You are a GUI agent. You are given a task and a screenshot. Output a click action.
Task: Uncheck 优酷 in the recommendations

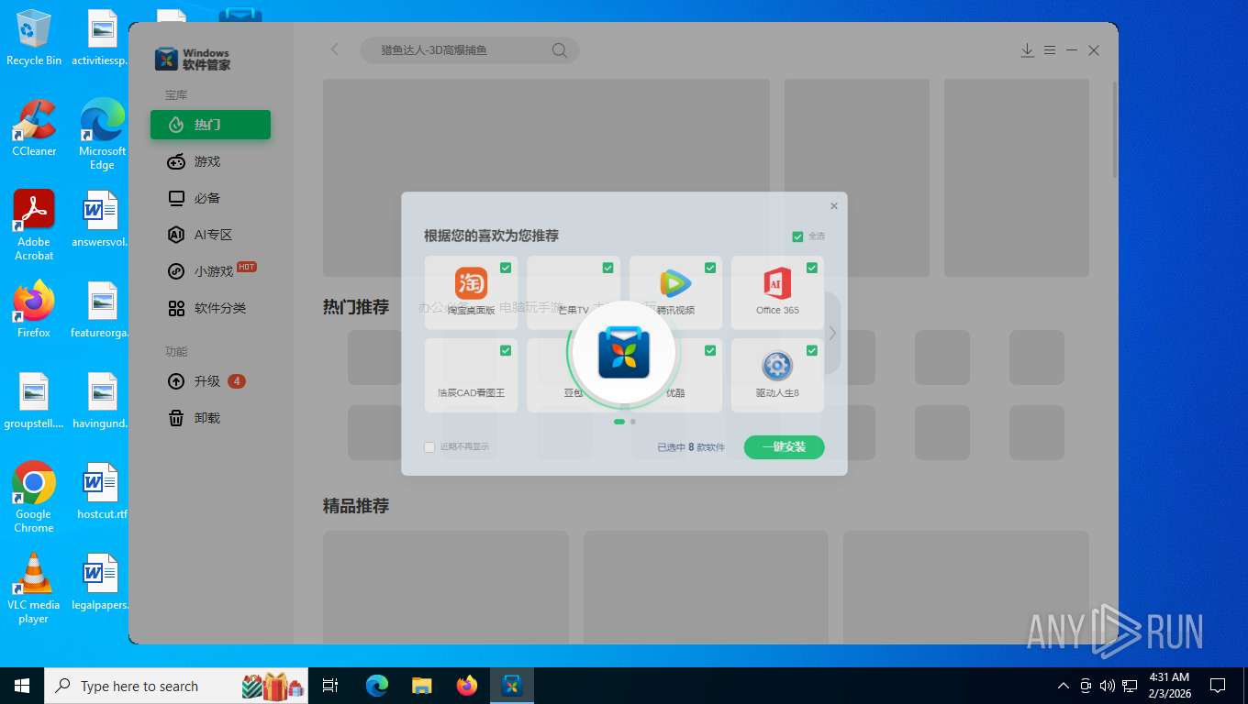709,350
